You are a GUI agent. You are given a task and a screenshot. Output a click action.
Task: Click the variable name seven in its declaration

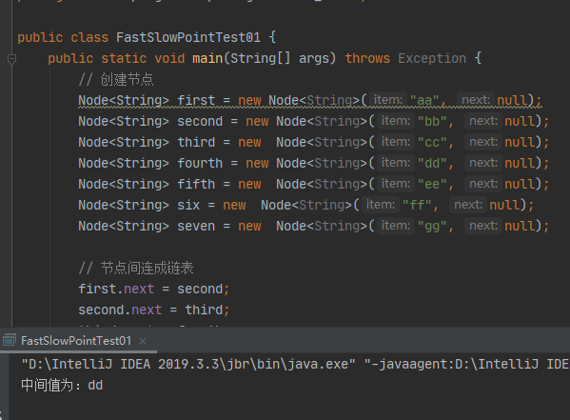[x=196, y=227]
